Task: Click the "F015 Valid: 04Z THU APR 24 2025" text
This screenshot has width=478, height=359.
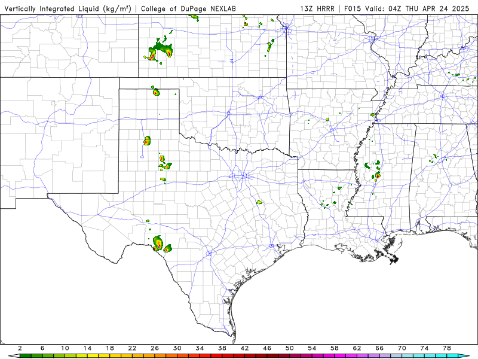Action: (x=407, y=8)
